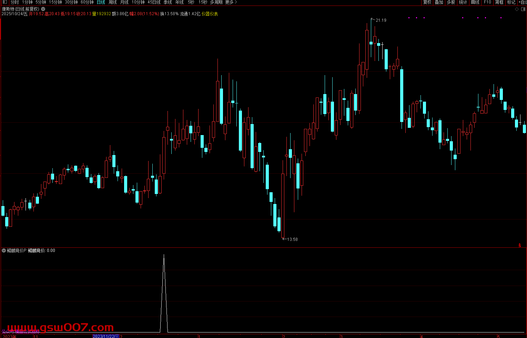The height and width of the screenshot is (338, 527).
Task: Toggle the right sidebar panel icon
Action: 523,9
